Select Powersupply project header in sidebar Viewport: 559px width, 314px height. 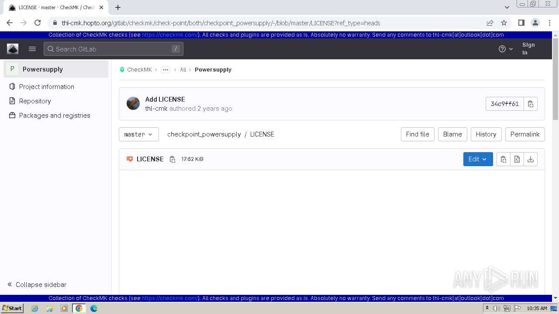pos(56,69)
